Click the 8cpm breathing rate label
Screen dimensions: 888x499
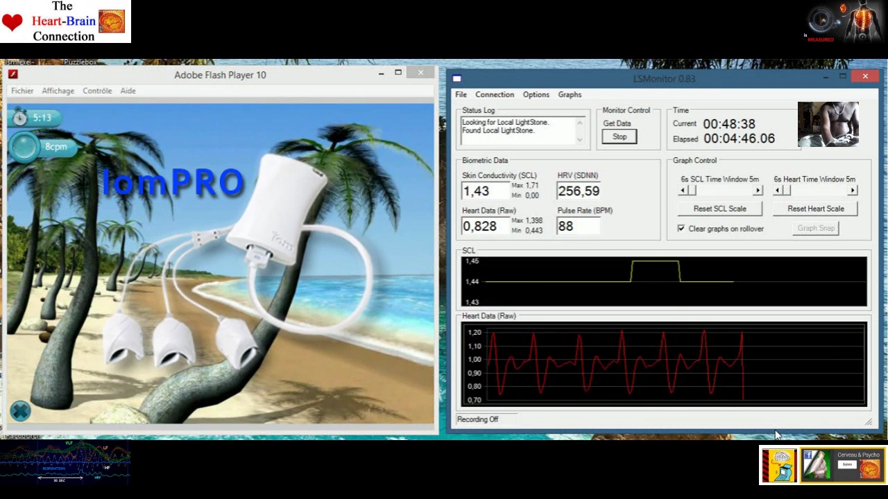point(56,147)
